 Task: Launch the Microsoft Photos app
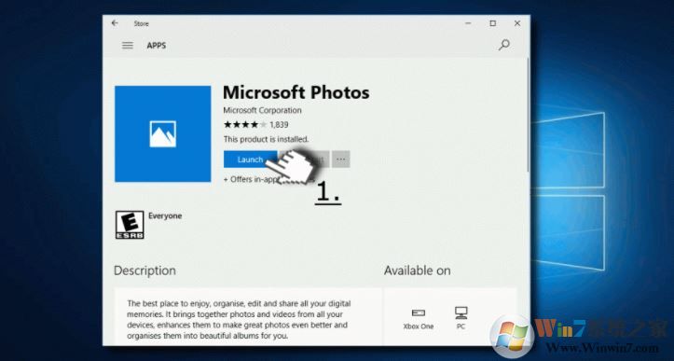click(250, 160)
